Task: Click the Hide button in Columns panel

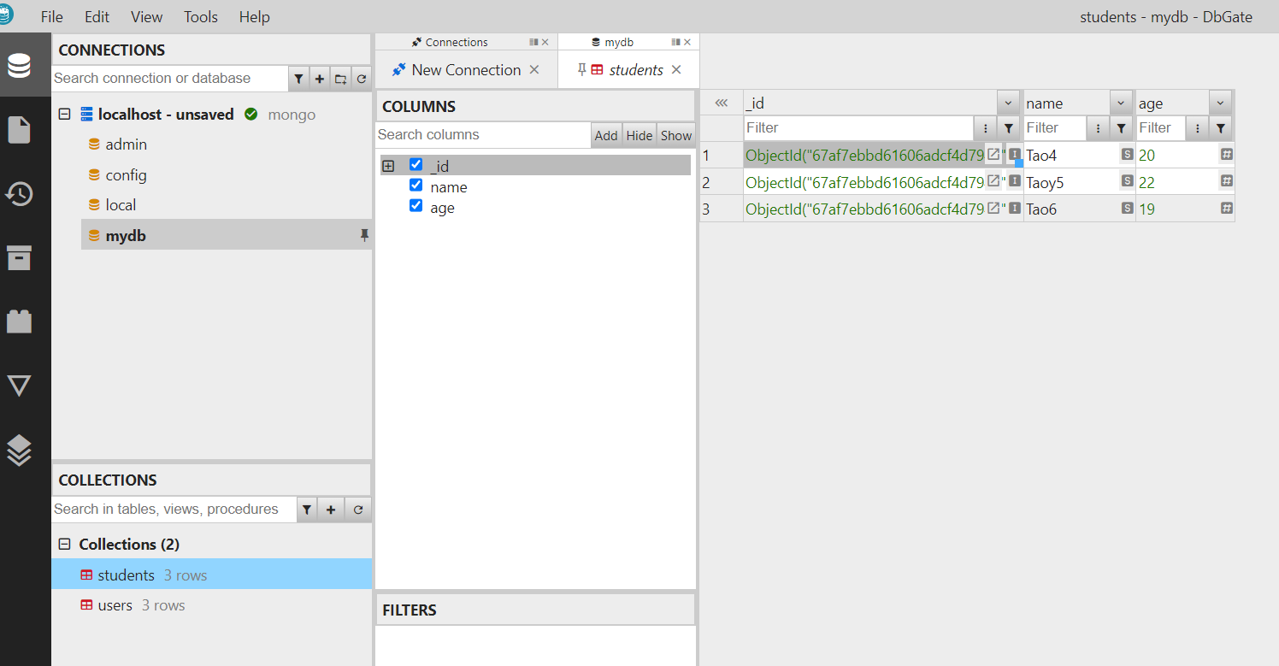Action: (639, 135)
